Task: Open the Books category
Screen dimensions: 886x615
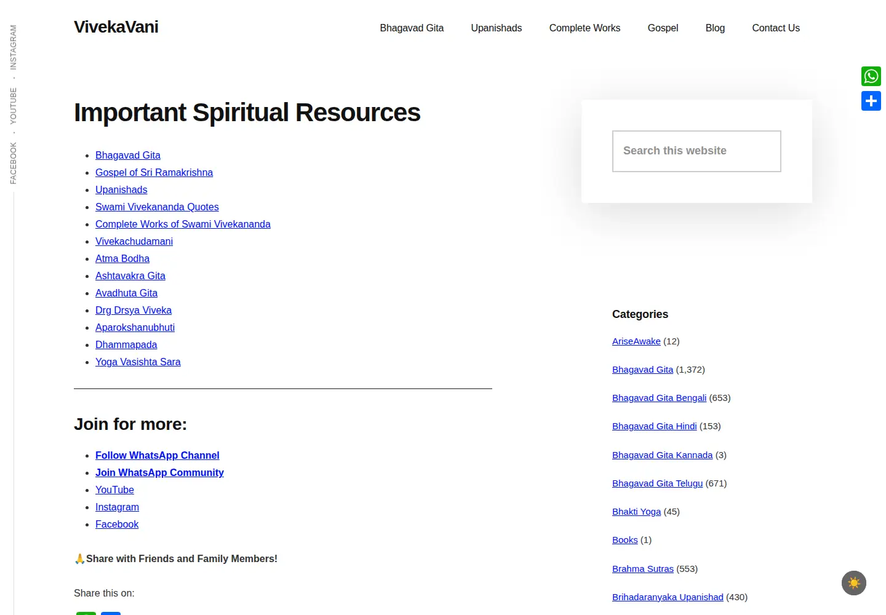Action: pyautogui.click(x=625, y=540)
